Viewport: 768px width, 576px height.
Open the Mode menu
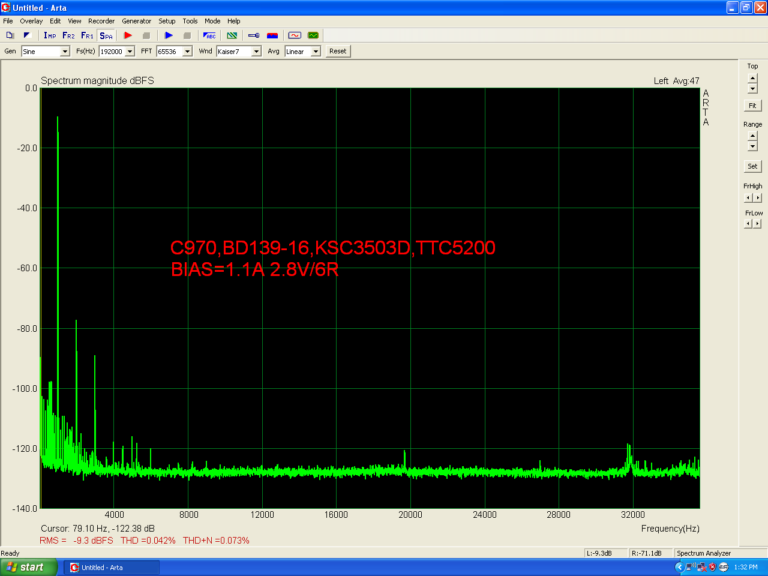coord(212,21)
